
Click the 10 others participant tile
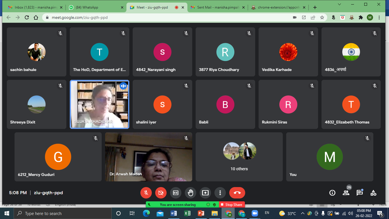point(239,157)
